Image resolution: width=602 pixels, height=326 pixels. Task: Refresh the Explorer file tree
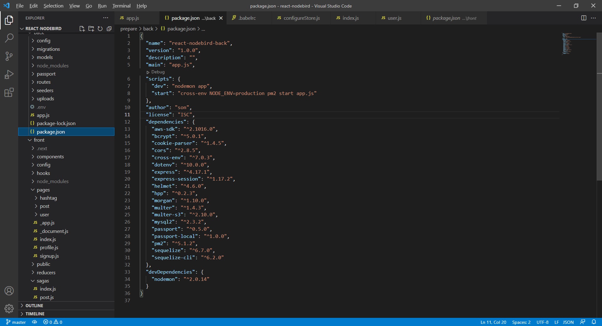coord(100,29)
